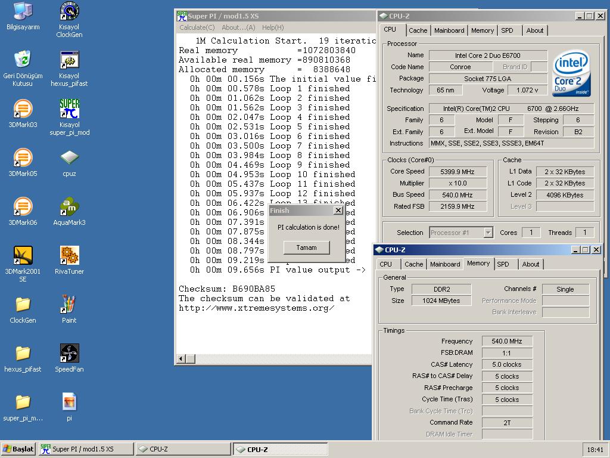Open Geri Dönüşüm Kutusu recycle bin

point(23,68)
